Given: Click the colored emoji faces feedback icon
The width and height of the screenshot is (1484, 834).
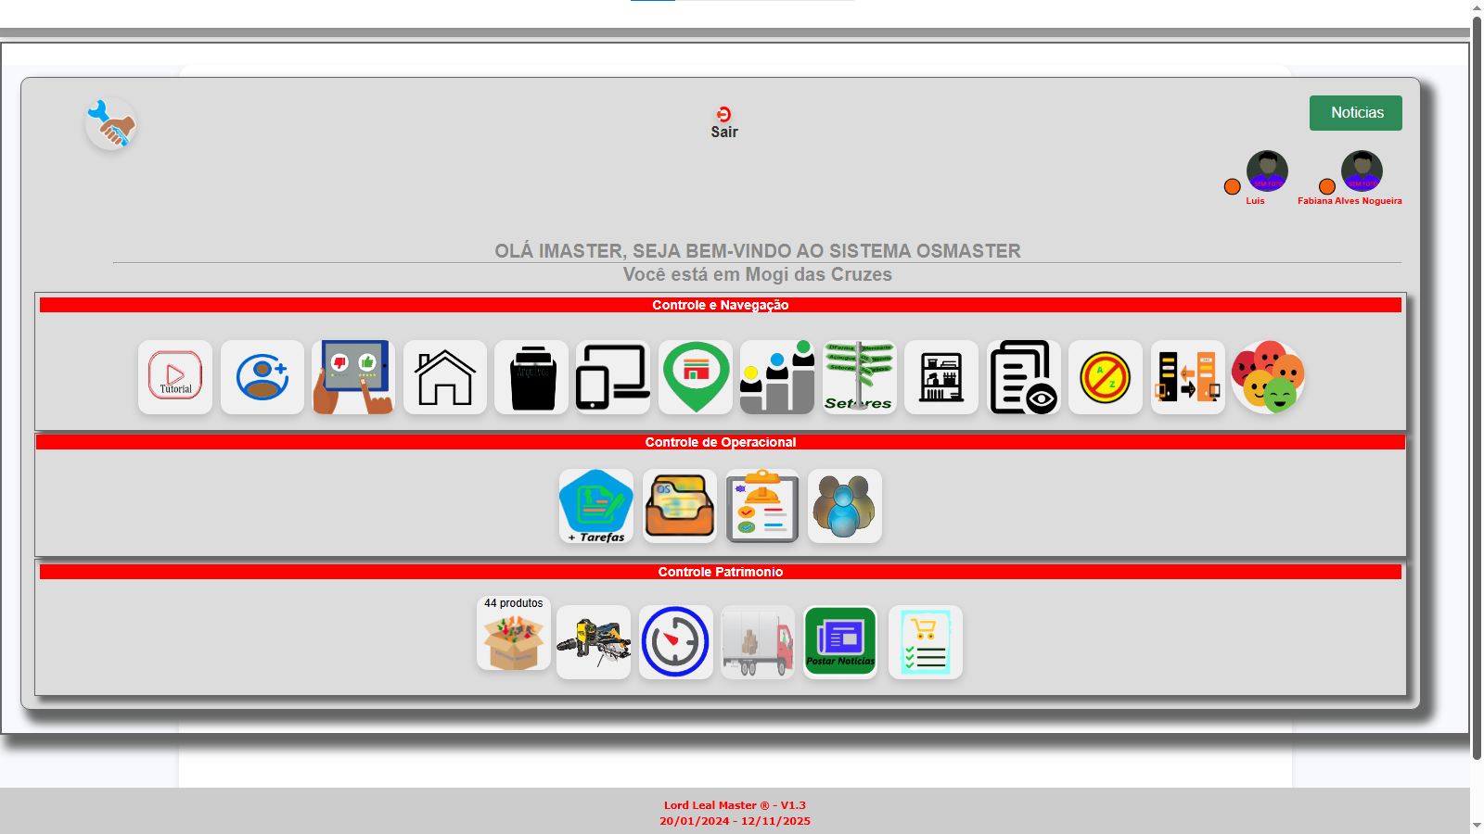Looking at the screenshot, I should 1268,377.
